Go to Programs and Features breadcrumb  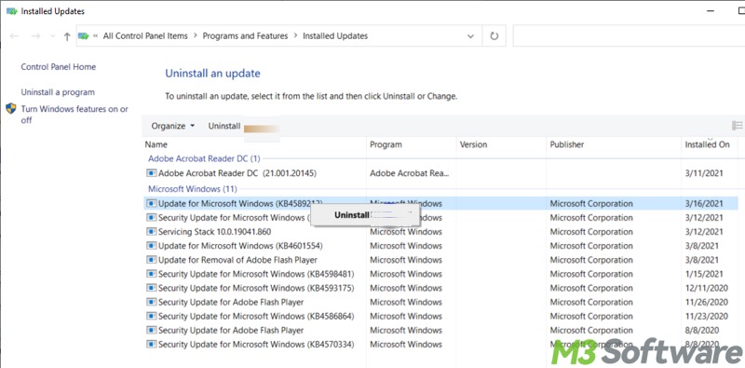point(245,36)
